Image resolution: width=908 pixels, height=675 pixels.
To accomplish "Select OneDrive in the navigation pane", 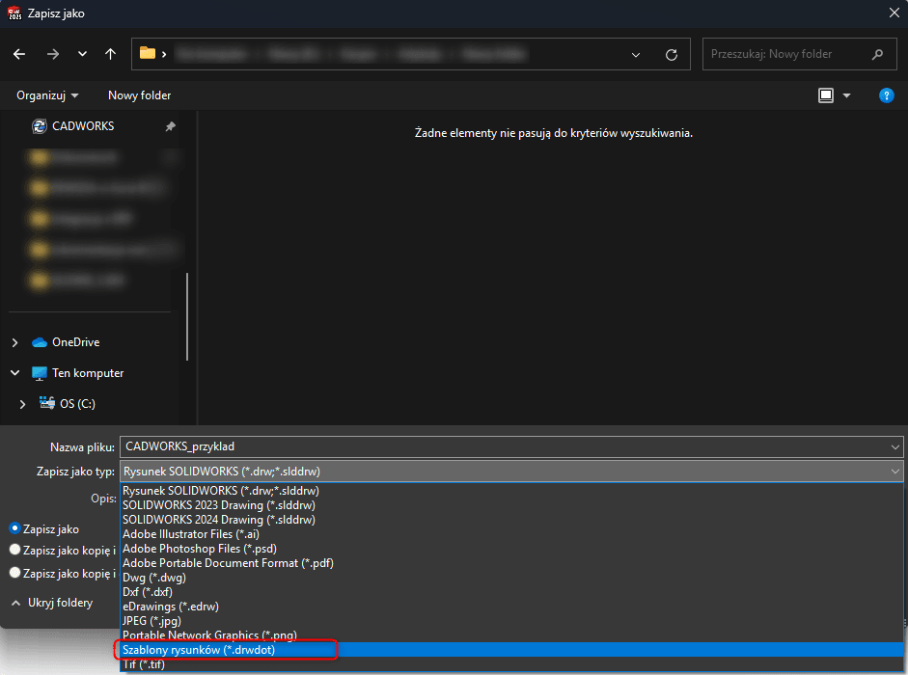I will point(76,342).
